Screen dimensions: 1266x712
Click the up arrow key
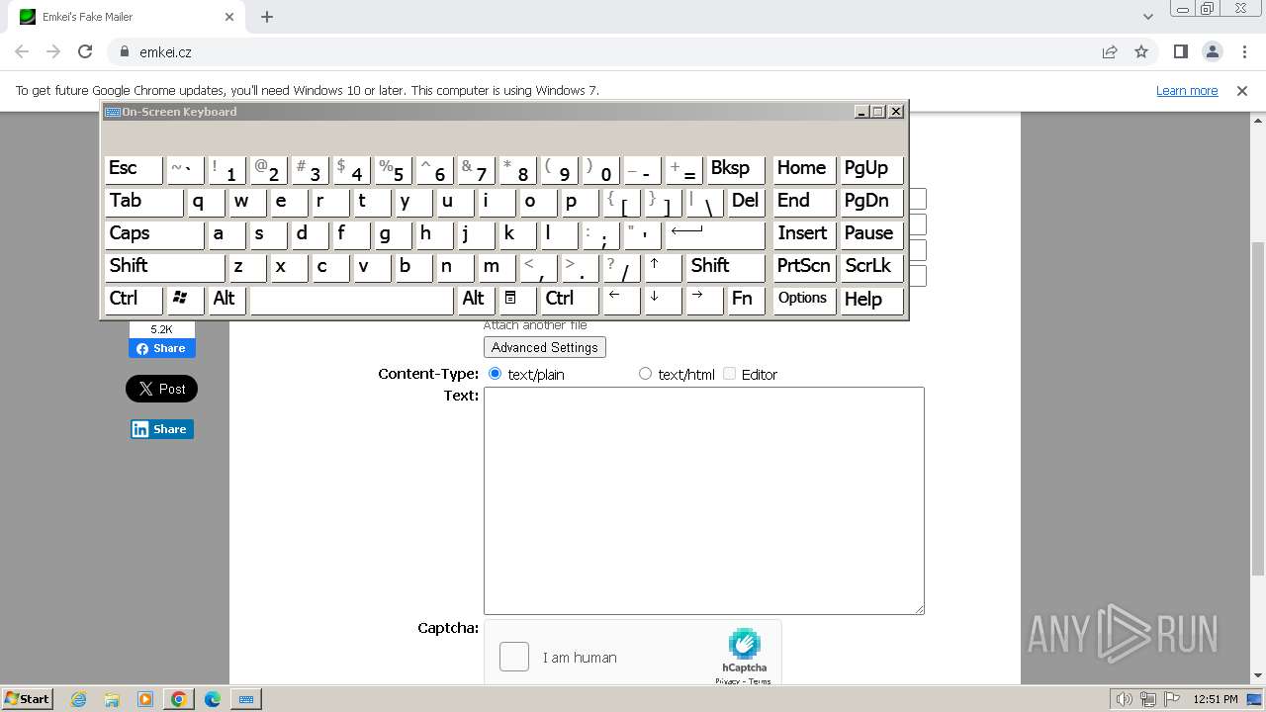[663, 266]
